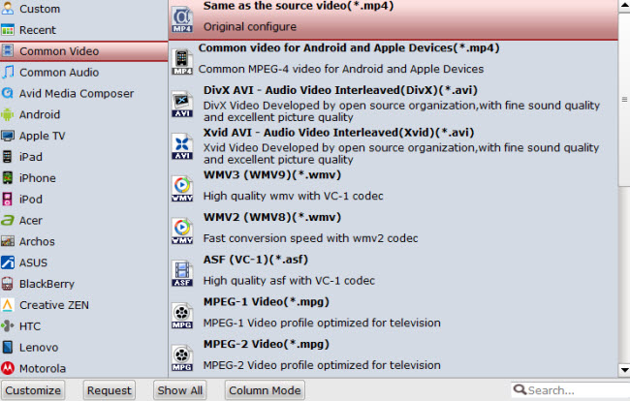Select the Common Audio category
This screenshot has width=630, height=401.
pos(84,73)
